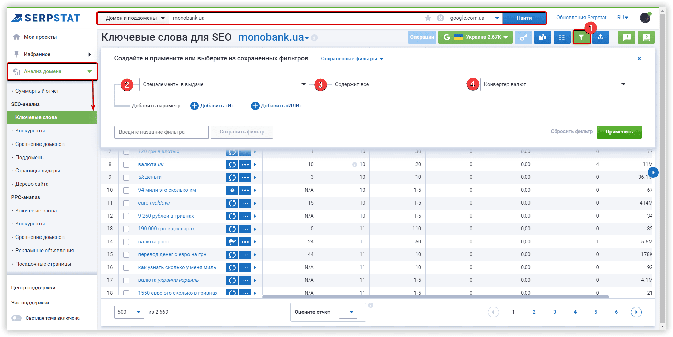Select checkbox for 'валюта росії' row
The height and width of the screenshot is (337, 673).
[126, 242]
